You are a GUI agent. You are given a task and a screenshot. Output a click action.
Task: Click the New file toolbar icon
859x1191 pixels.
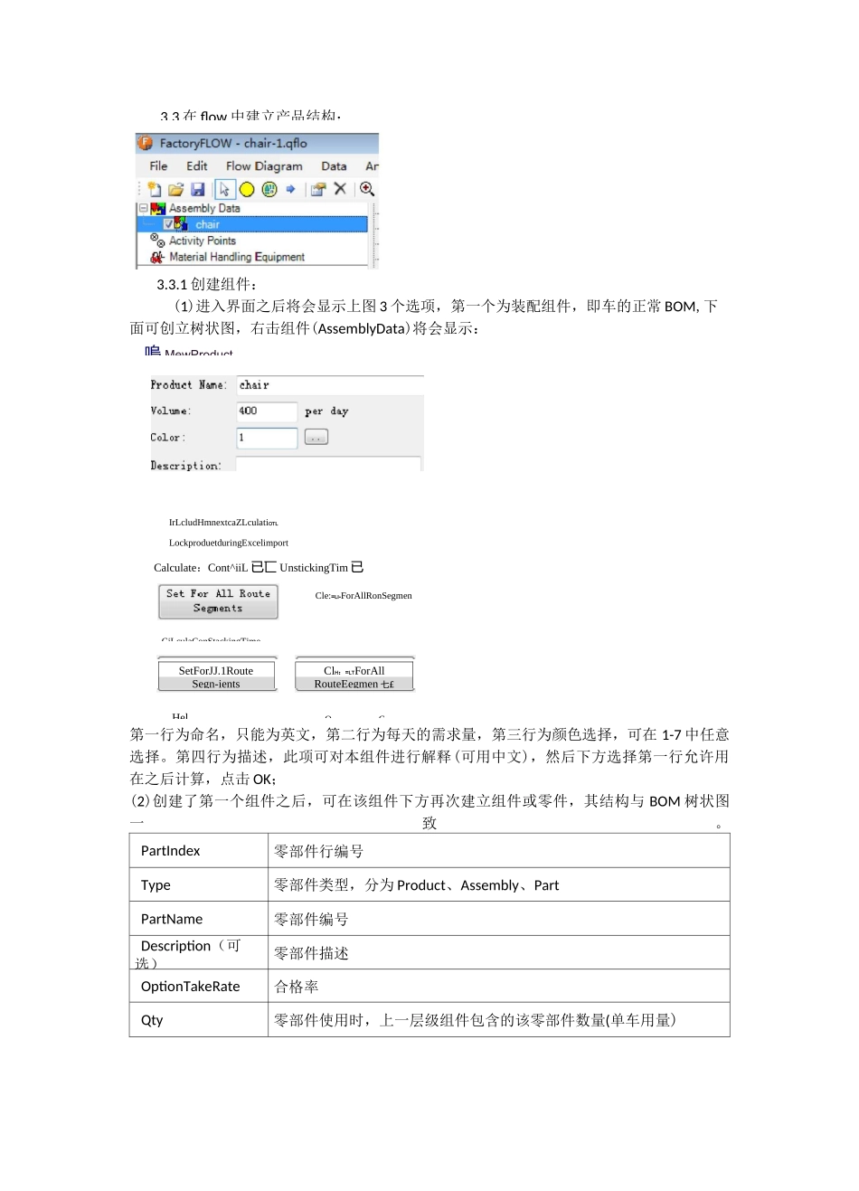click(x=155, y=189)
